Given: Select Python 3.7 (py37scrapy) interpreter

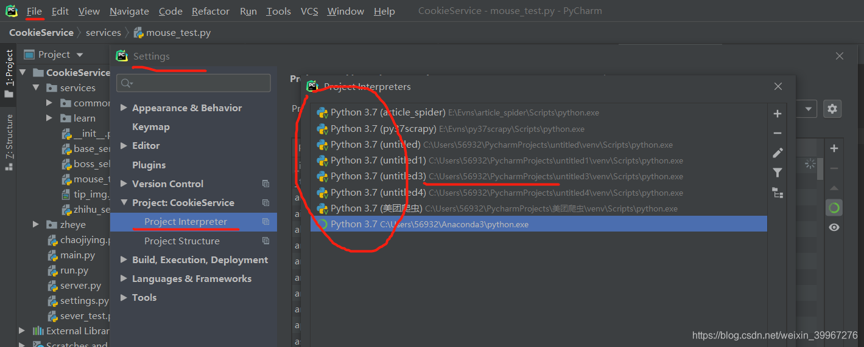Looking at the screenshot, I should pyautogui.click(x=539, y=129).
